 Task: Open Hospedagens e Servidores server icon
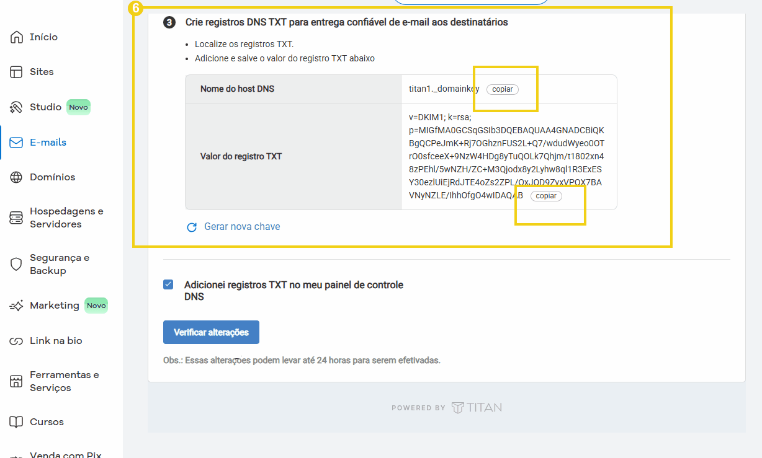tap(16, 217)
